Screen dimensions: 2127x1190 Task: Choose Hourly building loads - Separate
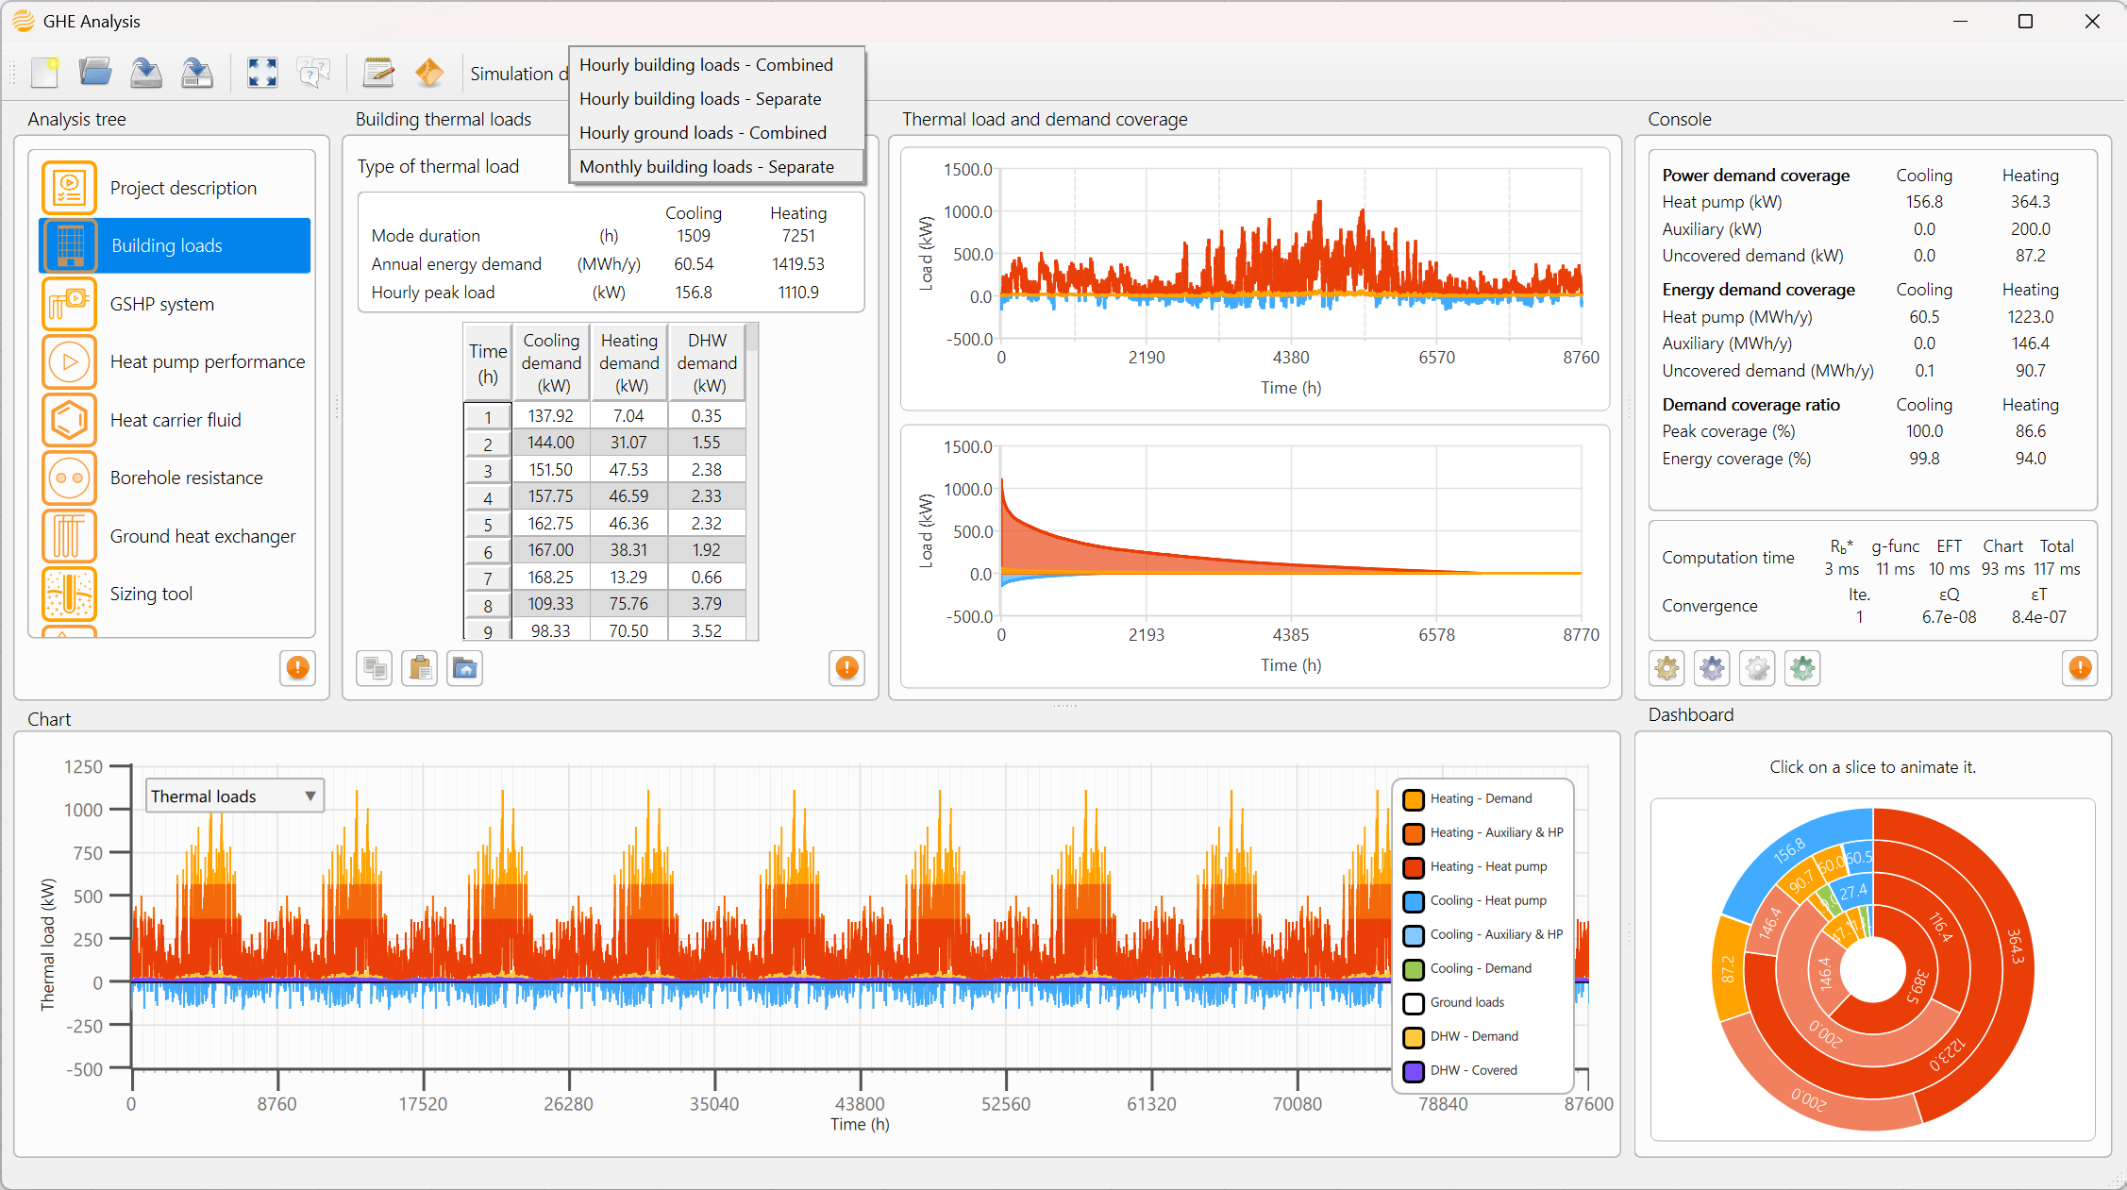click(717, 99)
